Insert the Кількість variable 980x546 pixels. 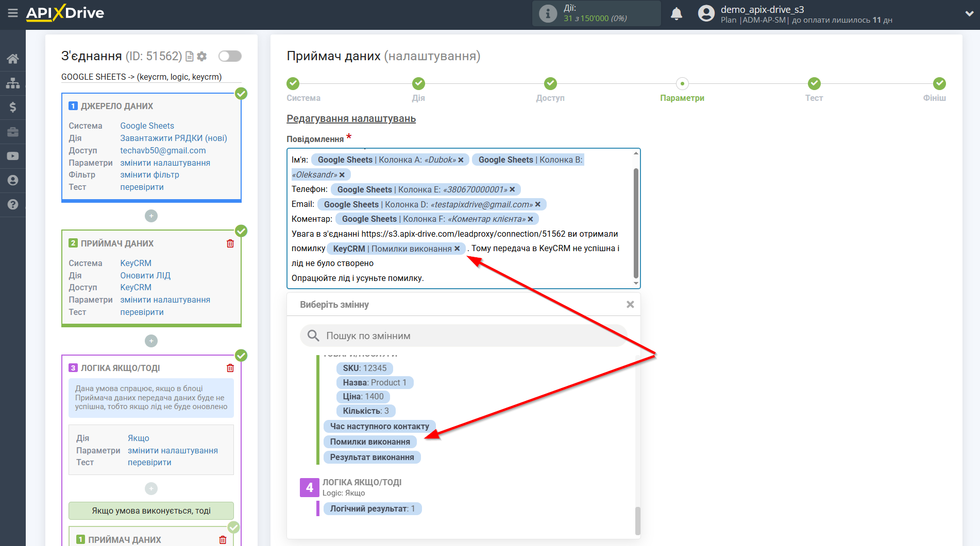click(x=366, y=411)
